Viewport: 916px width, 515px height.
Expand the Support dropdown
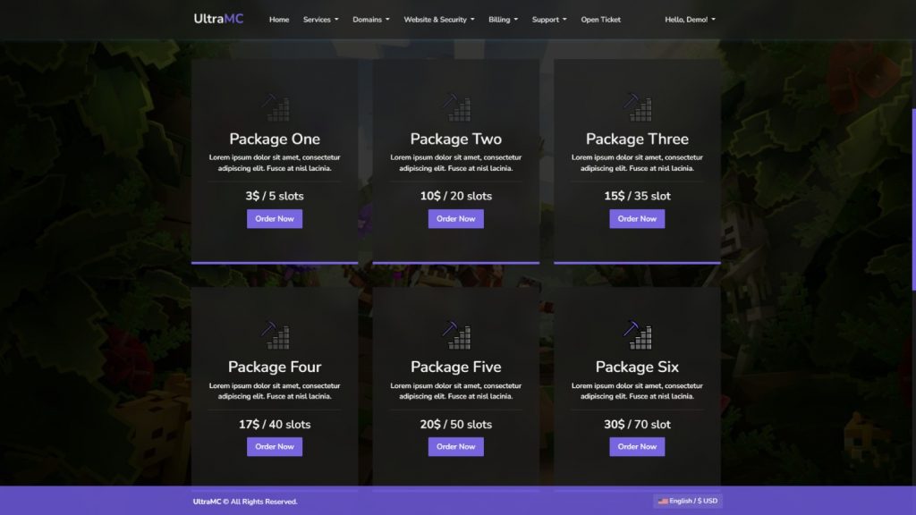click(549, 20)
